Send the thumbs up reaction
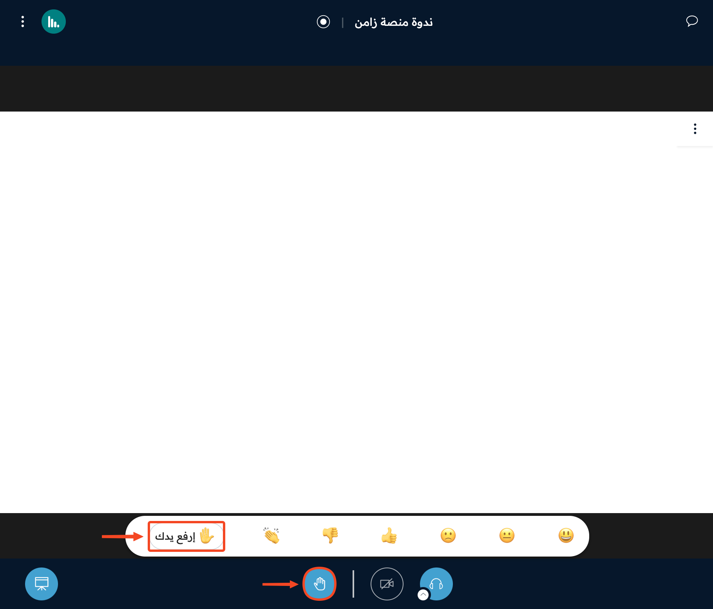 pyautogui.click(x=389, y=535)
